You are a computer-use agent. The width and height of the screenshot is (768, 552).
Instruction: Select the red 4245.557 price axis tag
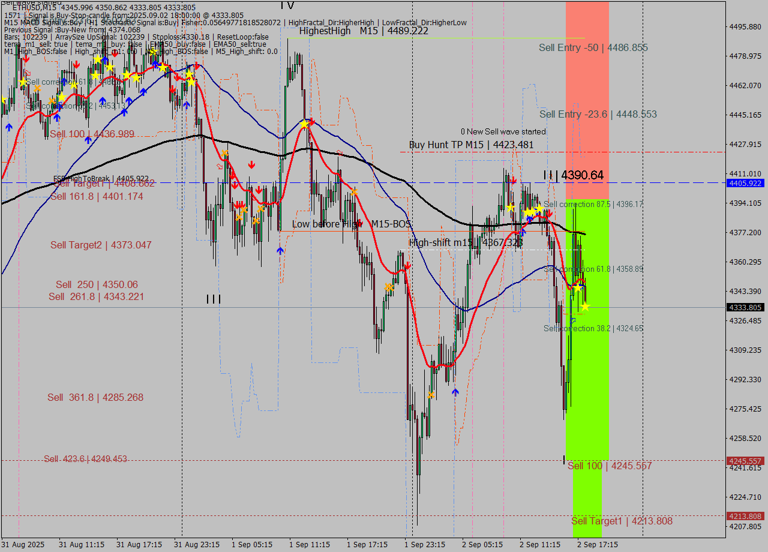[x=745, y=461]
